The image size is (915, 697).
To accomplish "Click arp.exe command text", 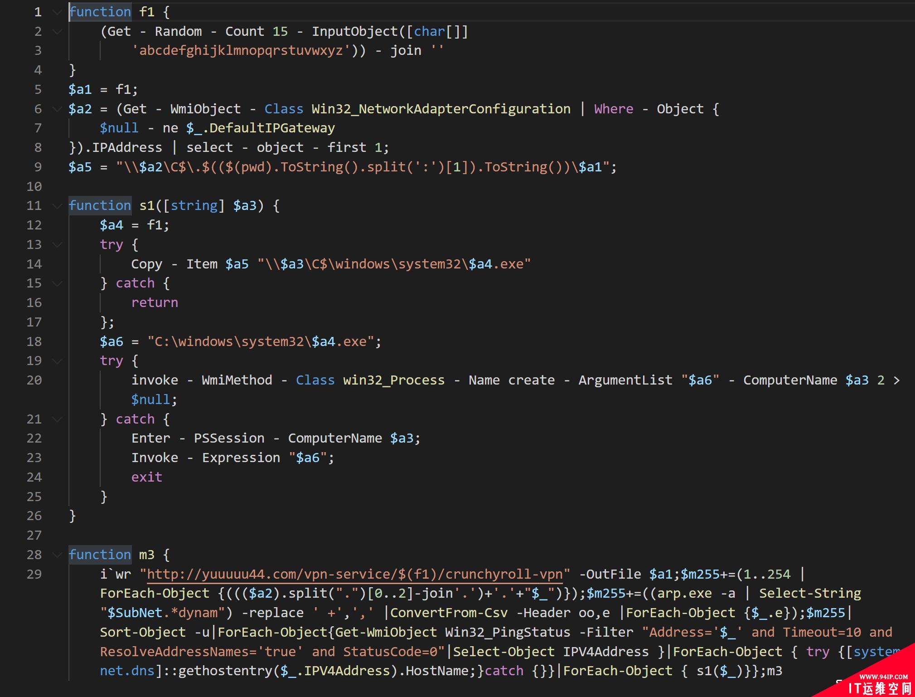I will (684, 594).
